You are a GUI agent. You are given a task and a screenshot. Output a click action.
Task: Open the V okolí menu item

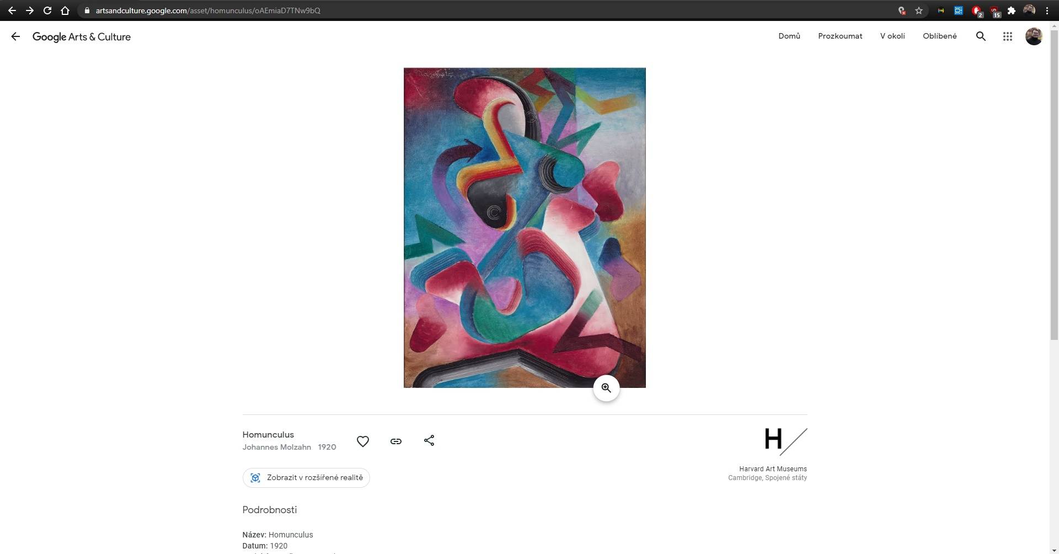tap(892, 36)
